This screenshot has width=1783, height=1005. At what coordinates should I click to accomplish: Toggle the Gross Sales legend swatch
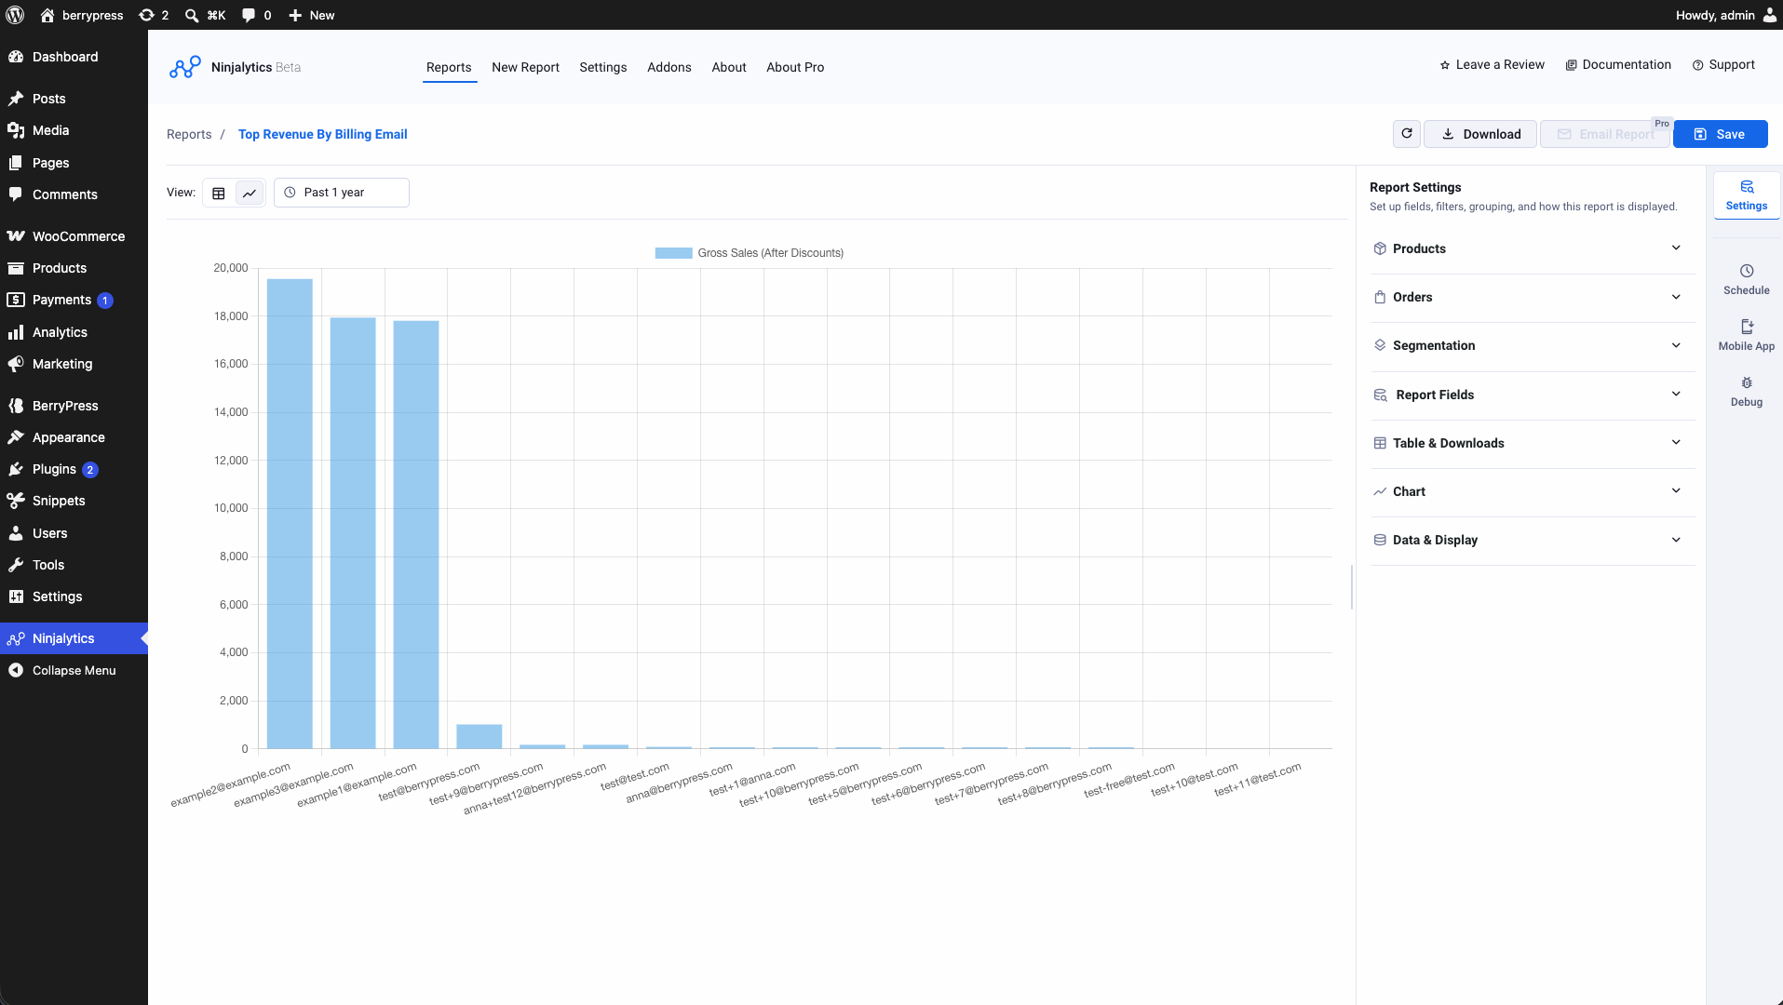click(673, 253)
